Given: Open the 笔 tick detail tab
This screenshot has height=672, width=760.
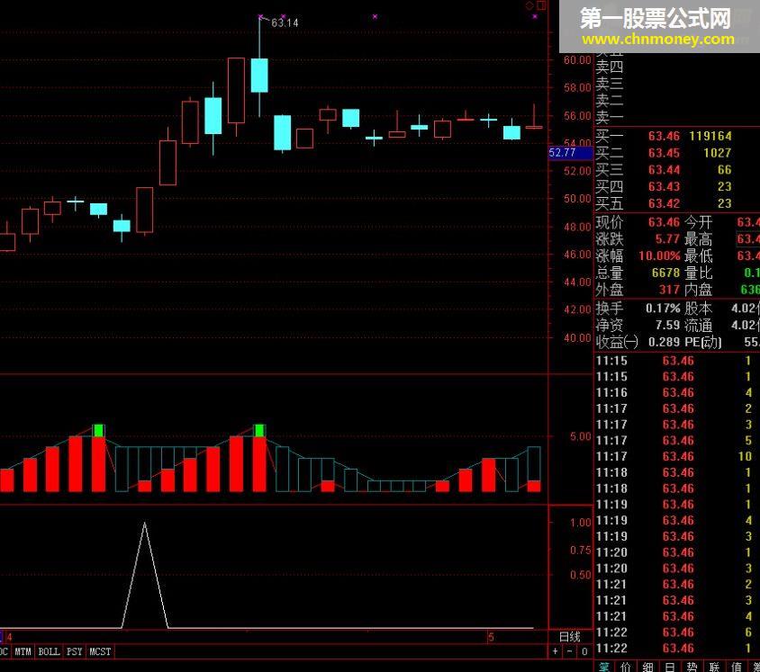Looking at the screenshot, I should point(604,667).
